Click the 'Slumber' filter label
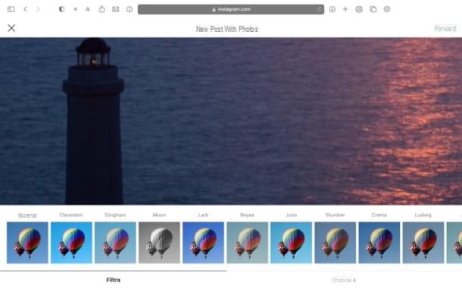 pos(336,215)
